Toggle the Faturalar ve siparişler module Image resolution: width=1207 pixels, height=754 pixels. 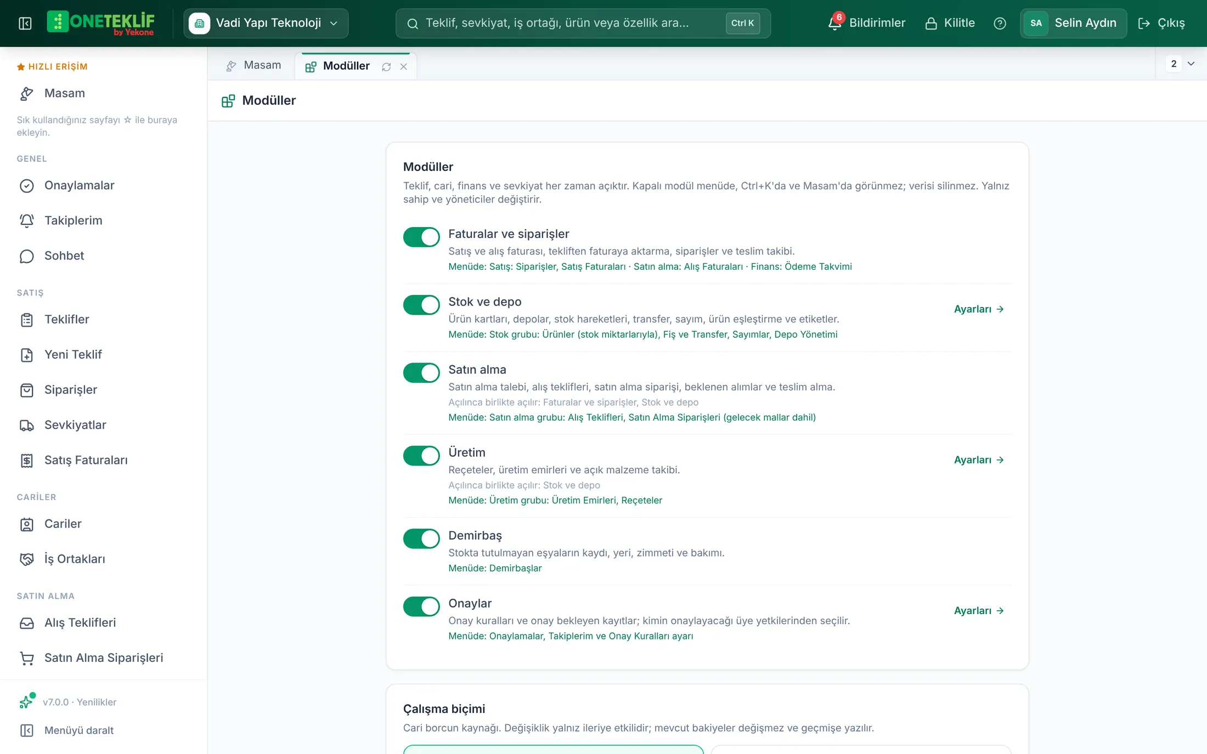tap(421, 237)
